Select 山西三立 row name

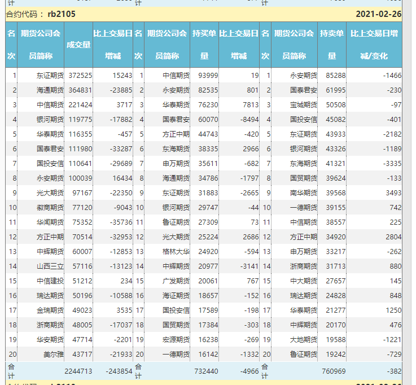tap(50, 266)
